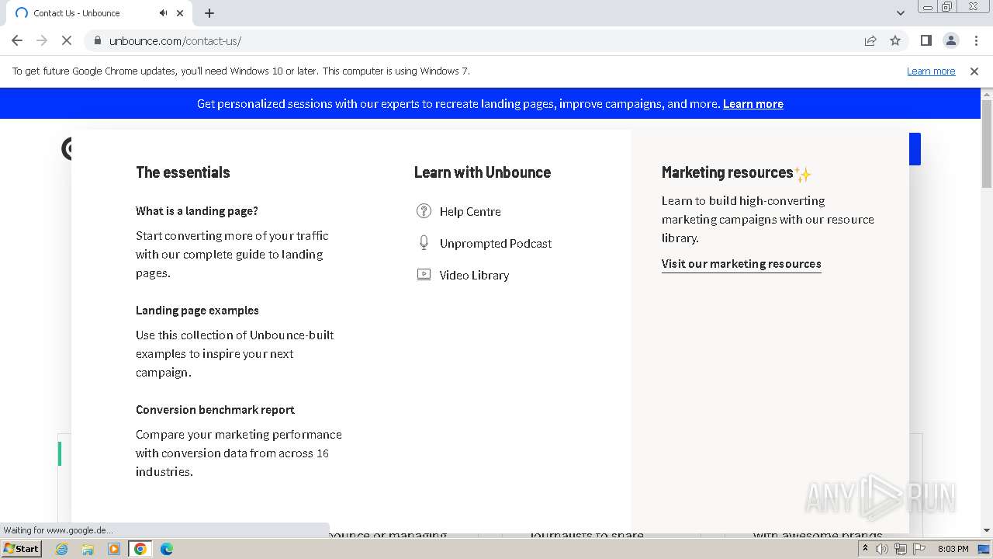Click the volume speaker tray icon
Viewport: 993px width, 559px height.
point(882,549)
